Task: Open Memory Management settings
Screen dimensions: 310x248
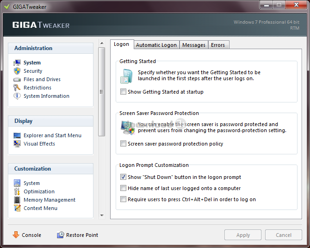Action: (x=50, y=200)
